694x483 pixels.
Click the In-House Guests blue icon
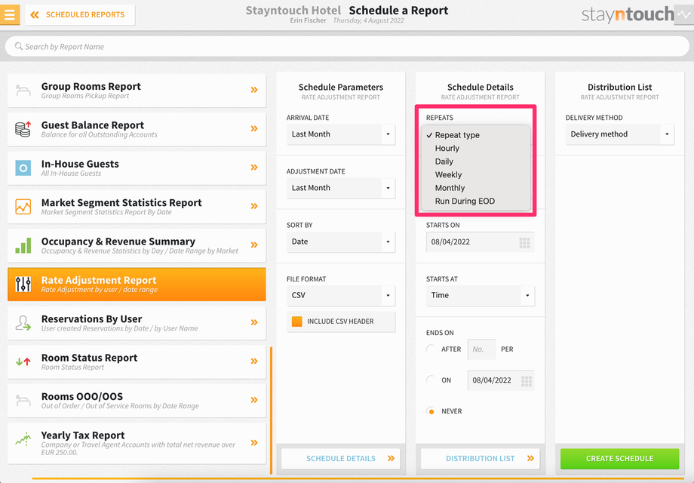23,168
